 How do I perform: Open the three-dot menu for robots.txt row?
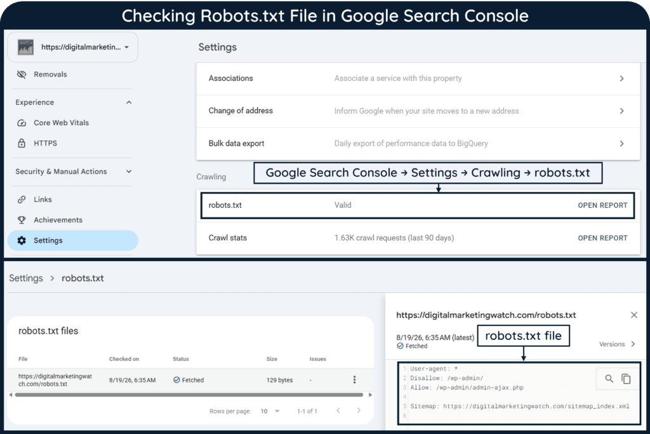[x=354, y=379]
